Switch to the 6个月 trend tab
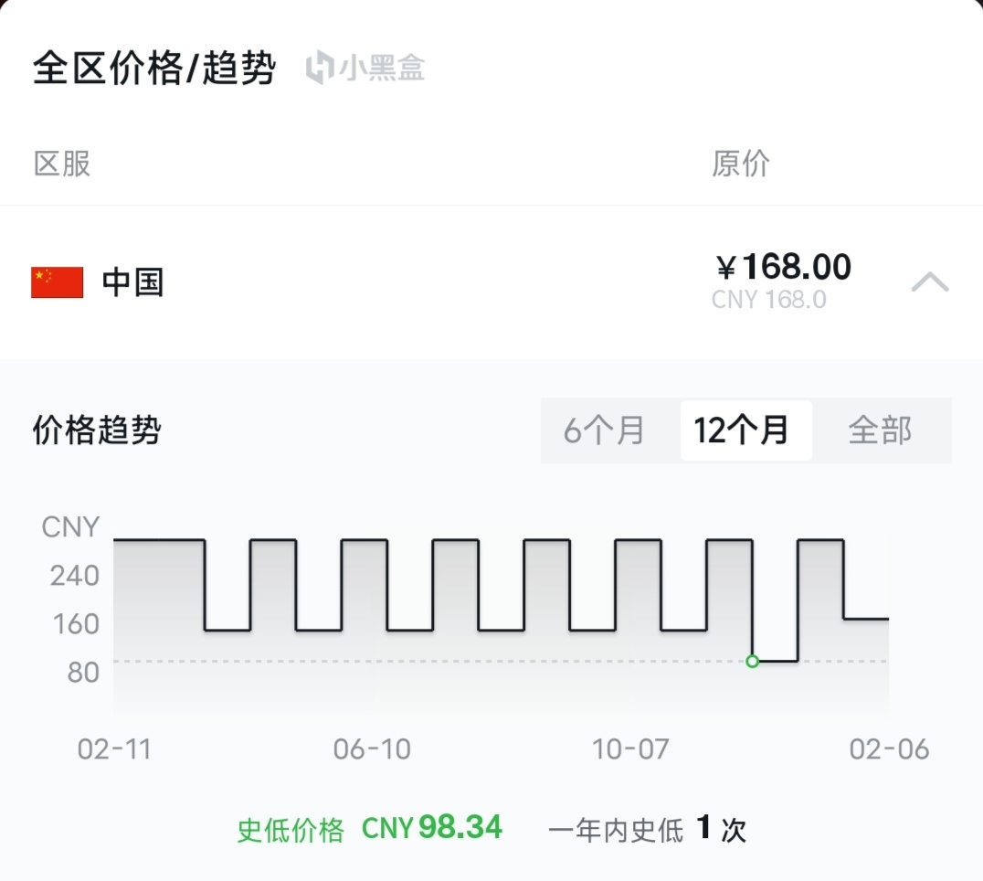Image resolution: width=983 pixels, height=881 pixels. (604, 430)
